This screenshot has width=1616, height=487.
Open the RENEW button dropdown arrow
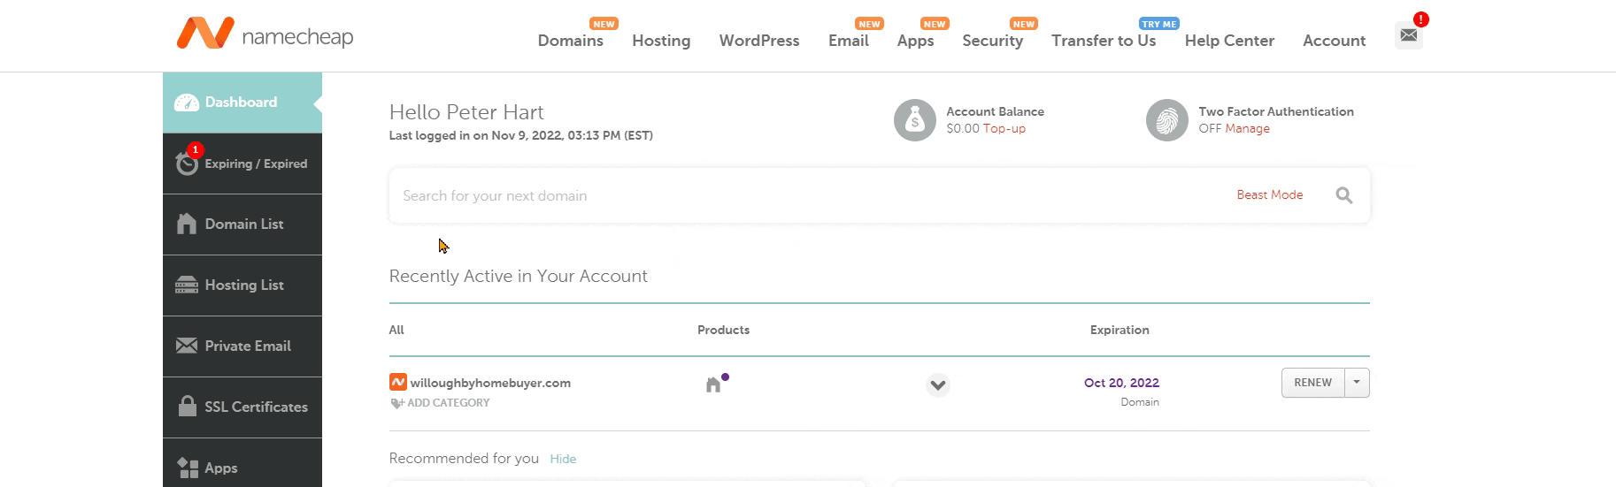(1357, 383)
